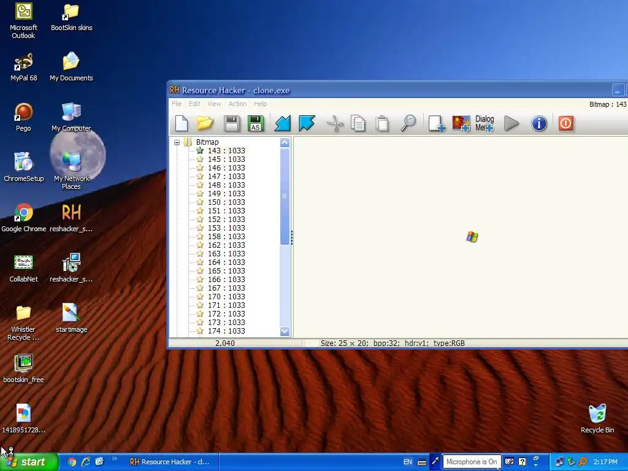Open the Action menu
628x471 pixels.
coord(237,104)
